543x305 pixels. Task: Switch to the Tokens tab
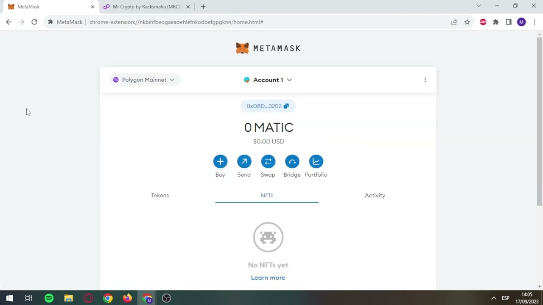click(160, 195)
